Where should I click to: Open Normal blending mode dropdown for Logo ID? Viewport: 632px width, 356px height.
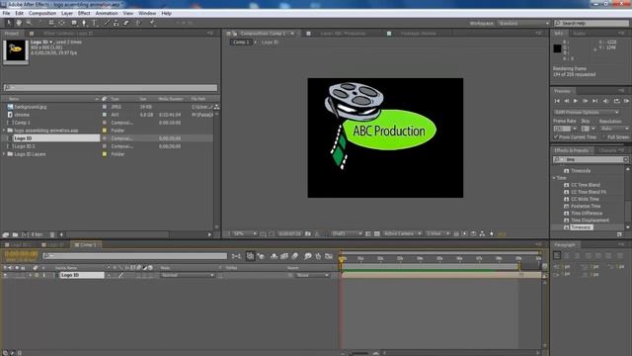tap(188, 275)
